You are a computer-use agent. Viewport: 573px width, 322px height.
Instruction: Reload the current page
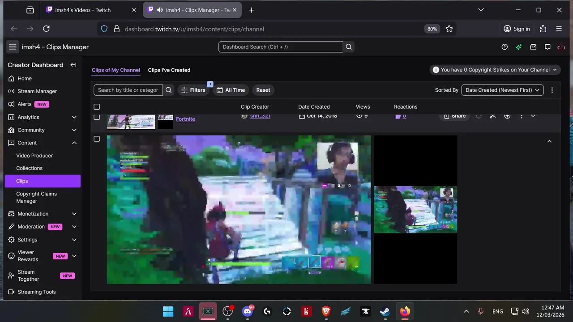[46, 29]
